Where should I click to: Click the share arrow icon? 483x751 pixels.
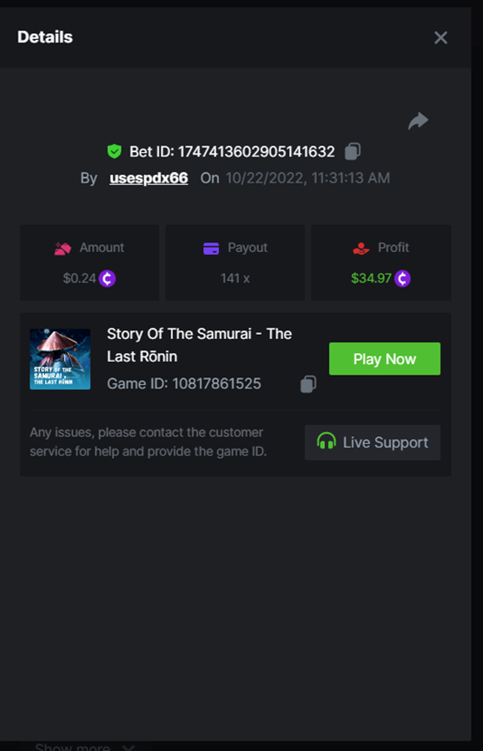click(418, 121)
